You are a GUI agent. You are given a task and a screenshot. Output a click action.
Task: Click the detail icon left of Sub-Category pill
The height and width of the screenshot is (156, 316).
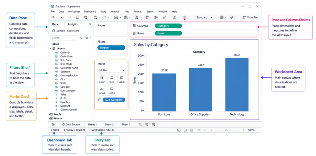point(99,100)
